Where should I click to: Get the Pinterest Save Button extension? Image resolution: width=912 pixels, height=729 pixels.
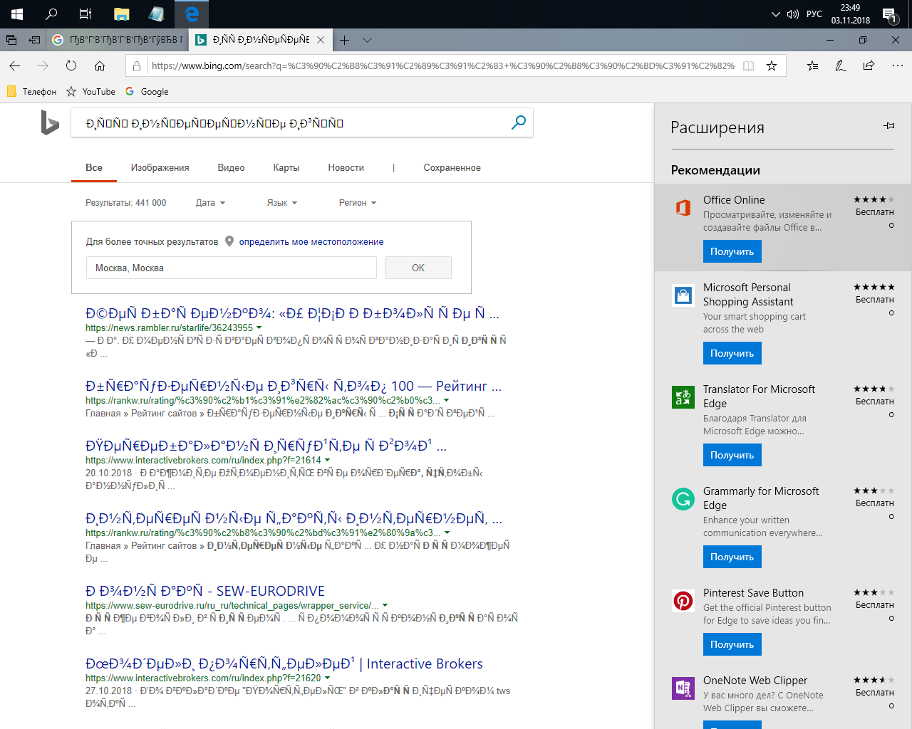tap(732, 644)
